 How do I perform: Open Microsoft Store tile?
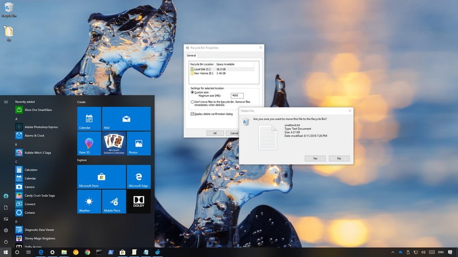(x=101, y=177)
